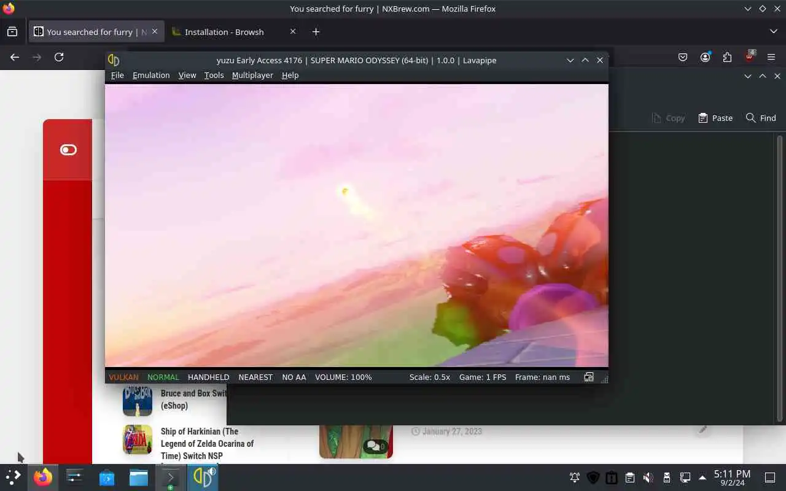Toggle the NEAREST filter status button
Image resolution: width=786 pixels, height=491 pixels.
click(x=255, y=377)
